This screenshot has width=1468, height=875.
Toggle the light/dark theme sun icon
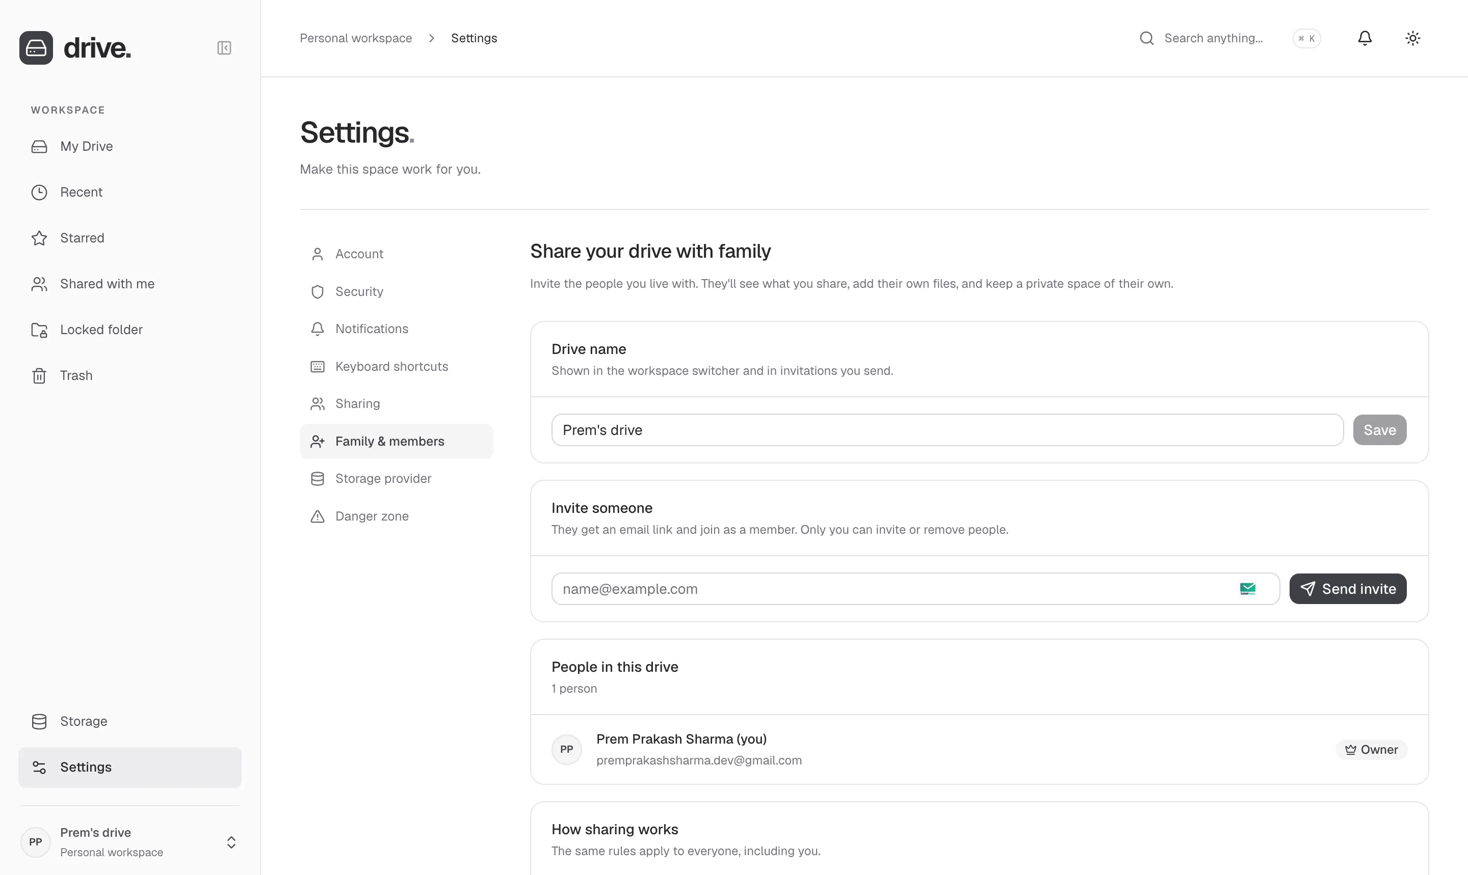coord(1412,38)
